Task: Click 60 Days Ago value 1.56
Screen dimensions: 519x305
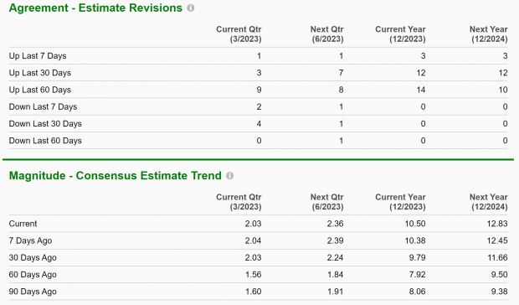Action: click(x=253, y=275)
